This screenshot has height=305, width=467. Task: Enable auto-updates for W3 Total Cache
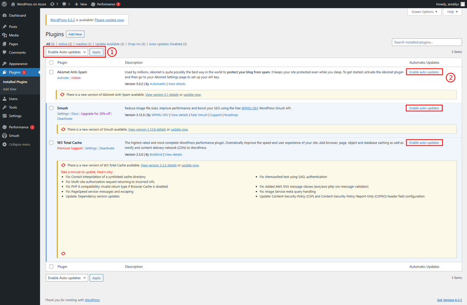pyautogui.click(x=424, y=143)
